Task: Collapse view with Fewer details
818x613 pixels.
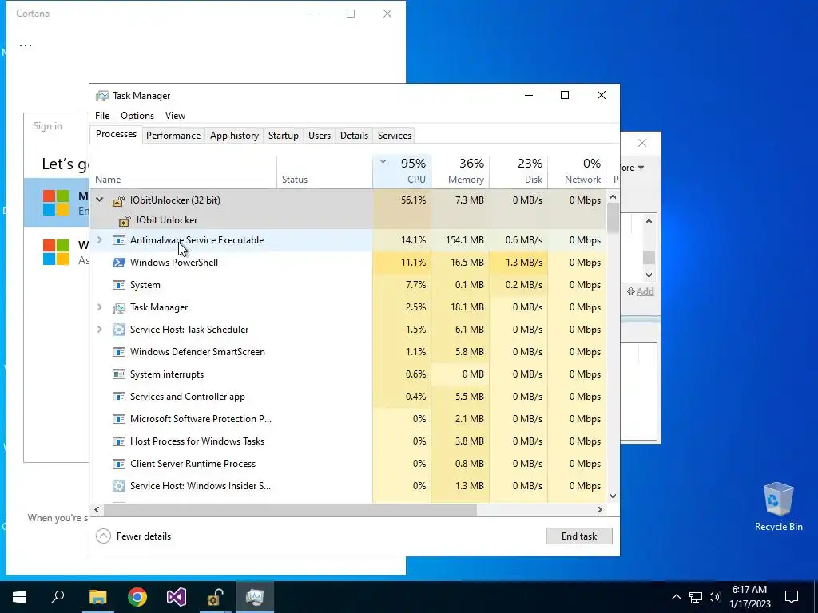Action: click(134, 536)
